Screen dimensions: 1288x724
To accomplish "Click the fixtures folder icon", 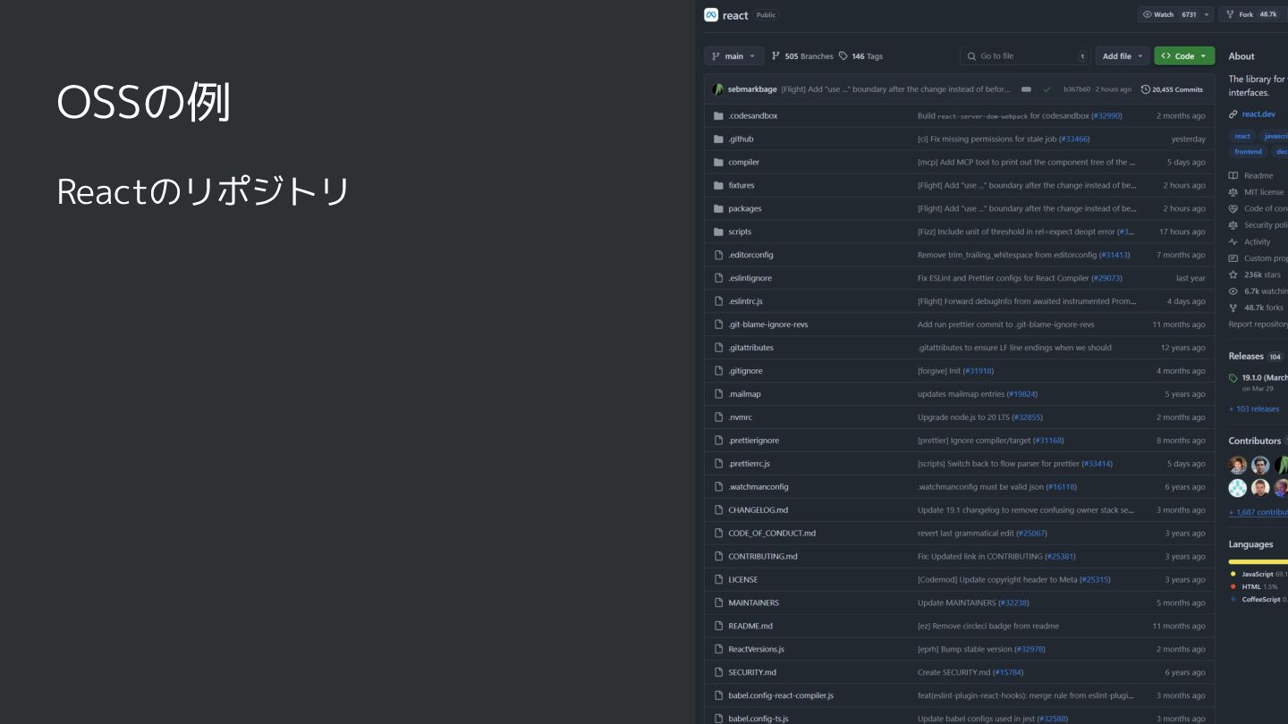I will tap(718, 186).
